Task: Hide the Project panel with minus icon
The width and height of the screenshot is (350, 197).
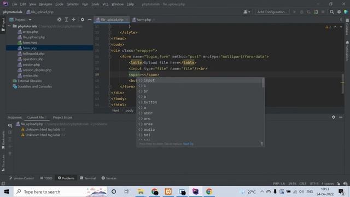Action: tap(90, 20)
